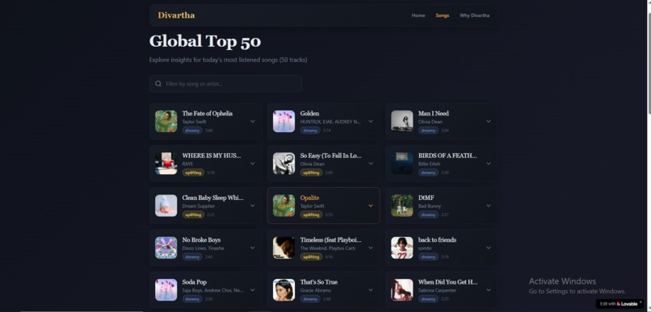This screenshot has height=312, width=651.
Task: Expand The Fate of Ophelia card chevron
Action: 253,122
